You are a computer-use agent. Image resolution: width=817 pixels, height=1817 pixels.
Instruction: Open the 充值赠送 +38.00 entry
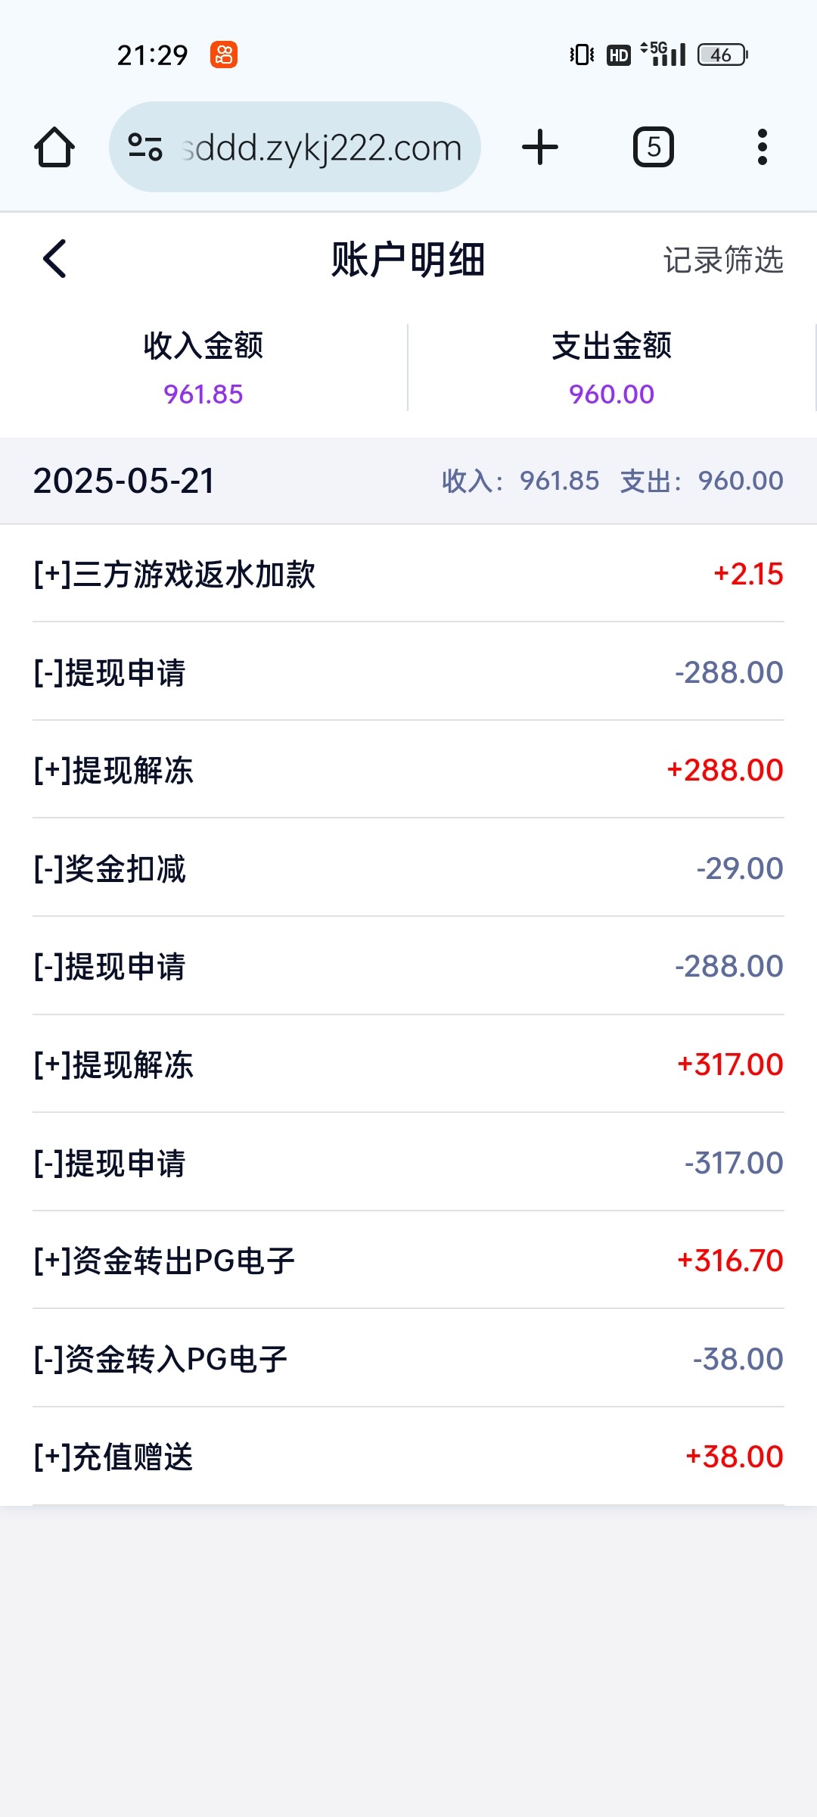click(x=408, y=1457)
